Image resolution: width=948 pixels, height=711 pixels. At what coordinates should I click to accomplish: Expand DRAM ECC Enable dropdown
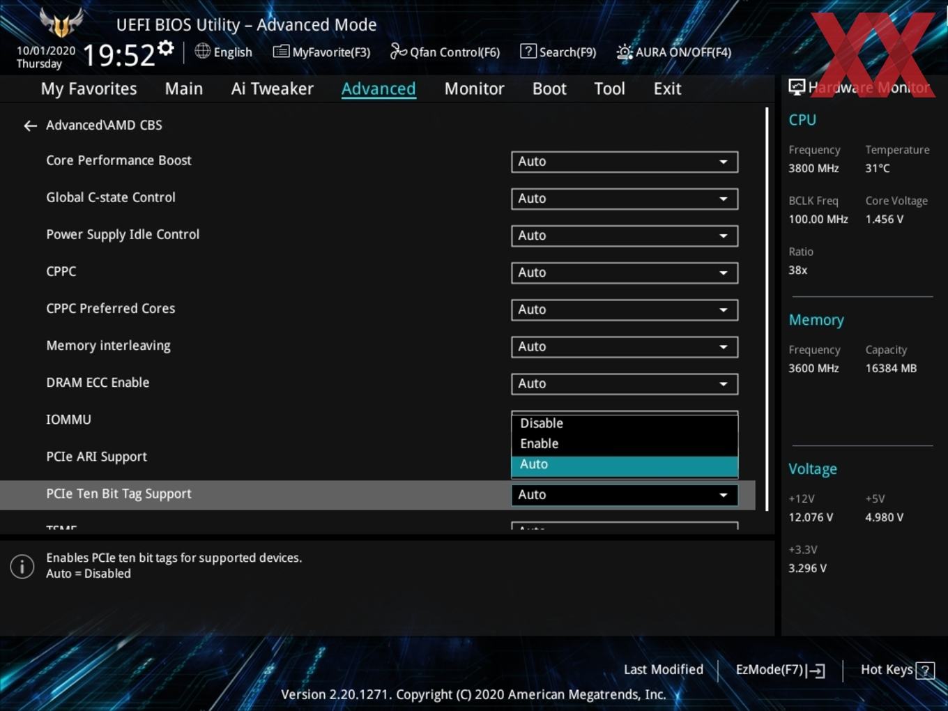pos(625,383)
